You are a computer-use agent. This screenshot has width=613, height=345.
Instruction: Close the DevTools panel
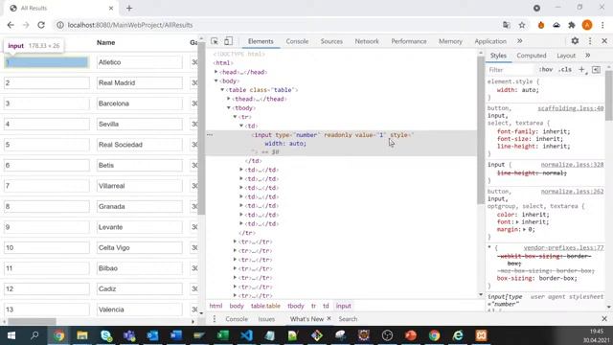[604, 41]
